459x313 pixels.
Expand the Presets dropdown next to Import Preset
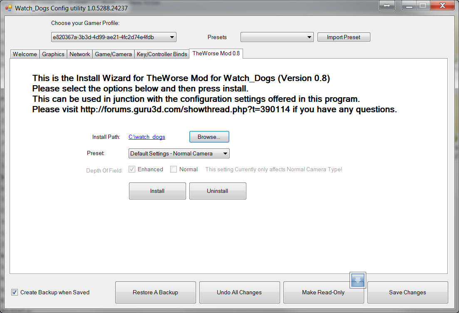point(277,37)
